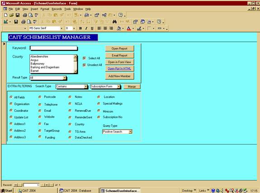Image resolution: width=260 pixels, height=193 pixels.
Task: Click the Open Rpt In HTML link
Action: pyautogui.click(x=119, y=68)
